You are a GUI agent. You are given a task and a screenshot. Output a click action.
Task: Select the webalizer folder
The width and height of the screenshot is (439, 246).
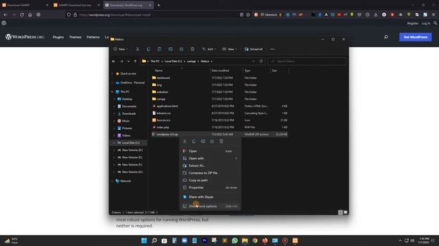coord(163,92)
